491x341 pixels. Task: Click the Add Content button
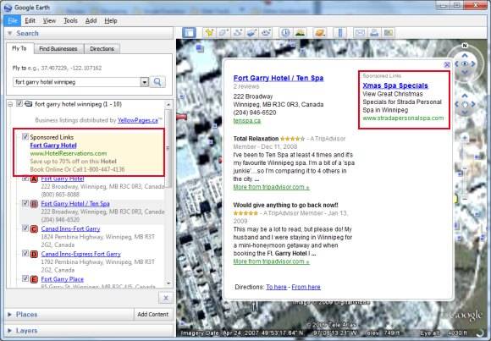point(153,315)
